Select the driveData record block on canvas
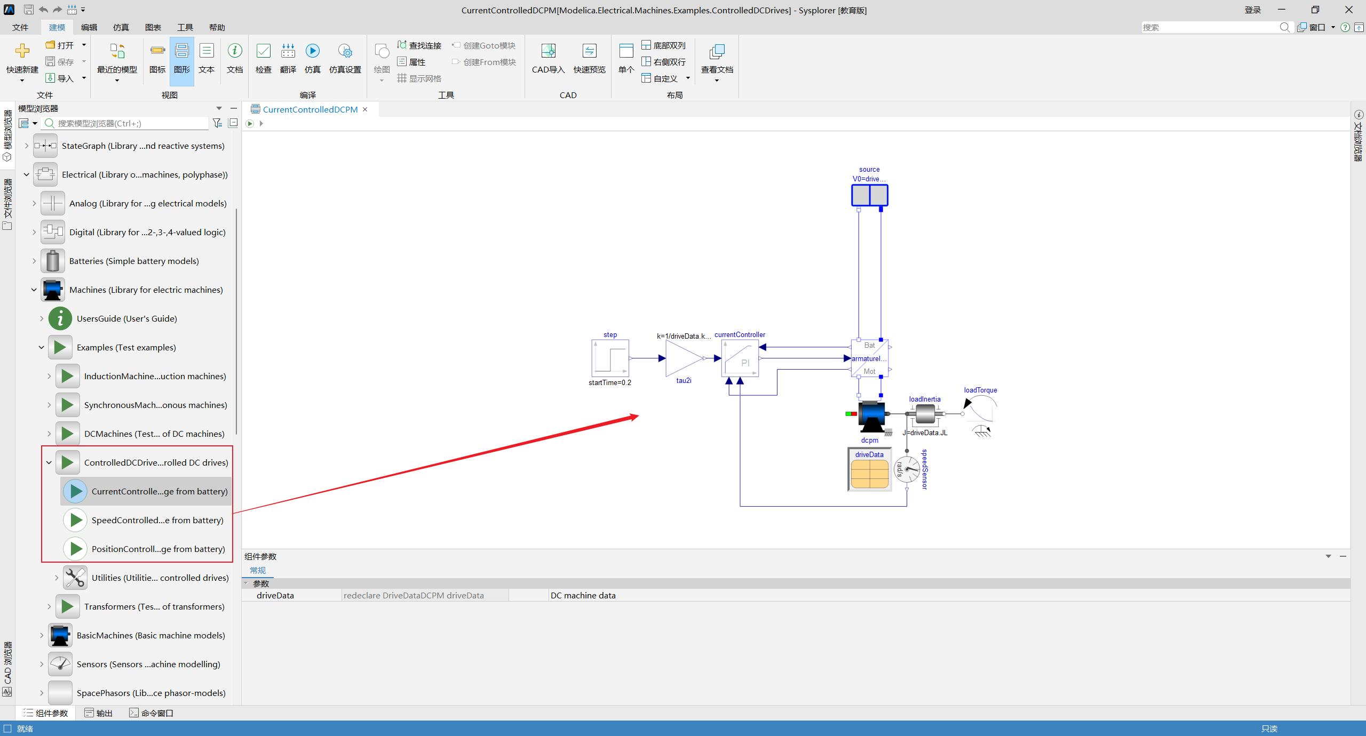Screen dimensions: 1366x736 [x=870, y=469]
